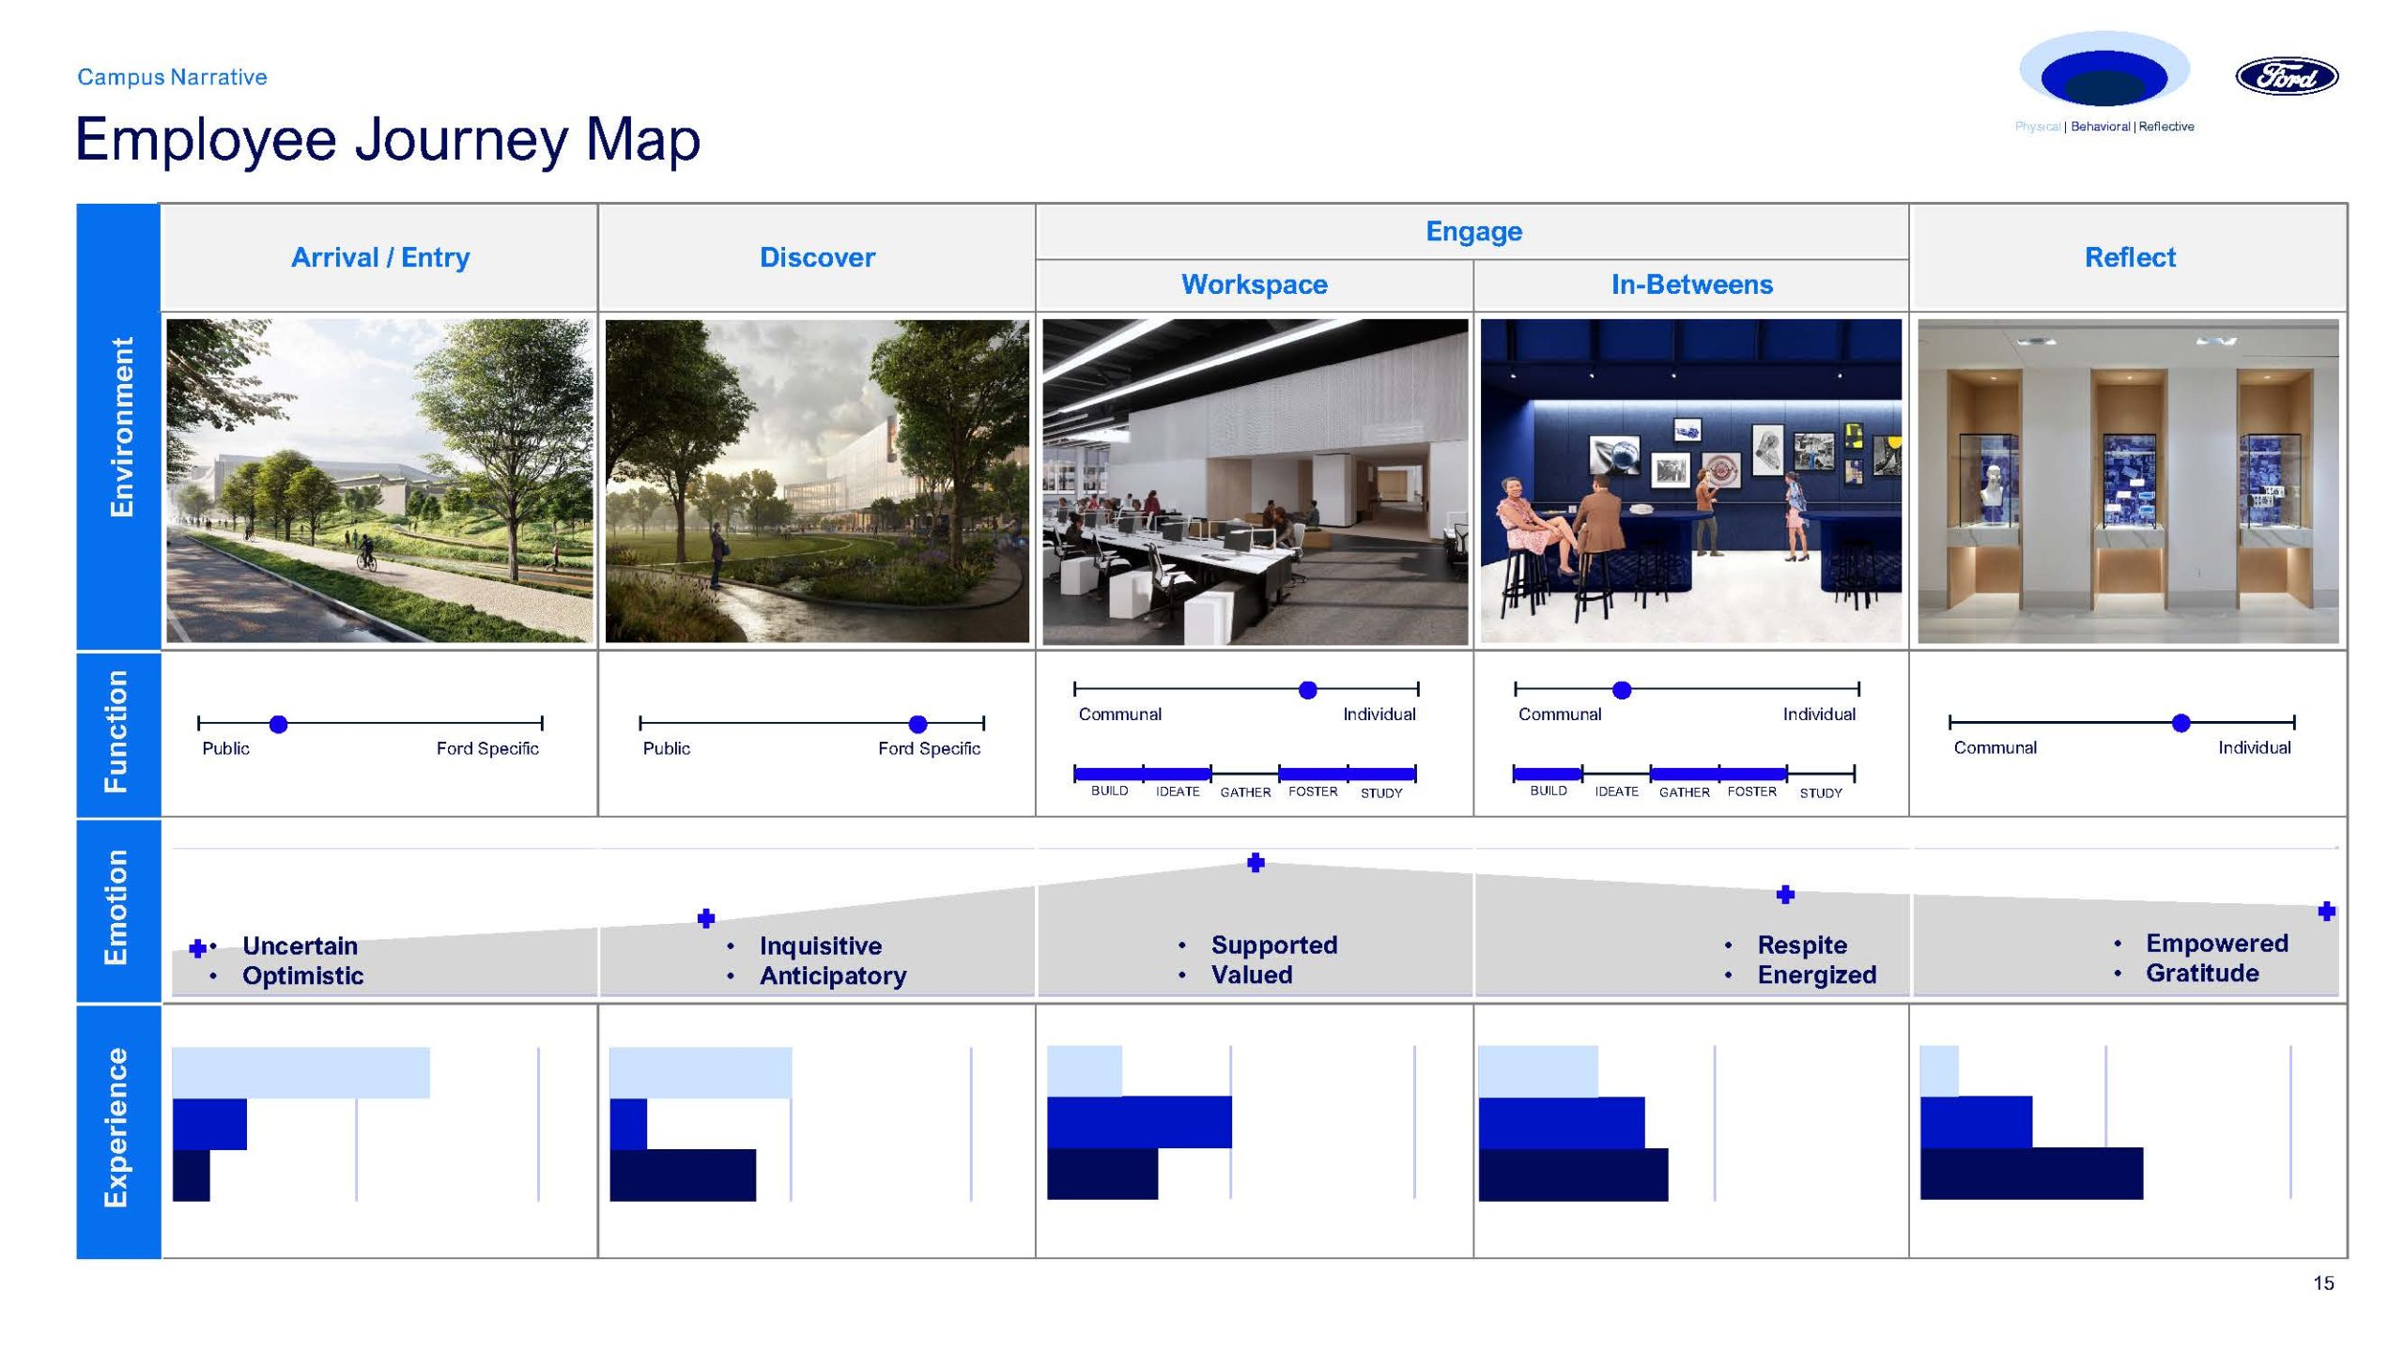Open the Arrival / Entry campus path image
The image size is (2404, 1352).
tap(379, 481)
